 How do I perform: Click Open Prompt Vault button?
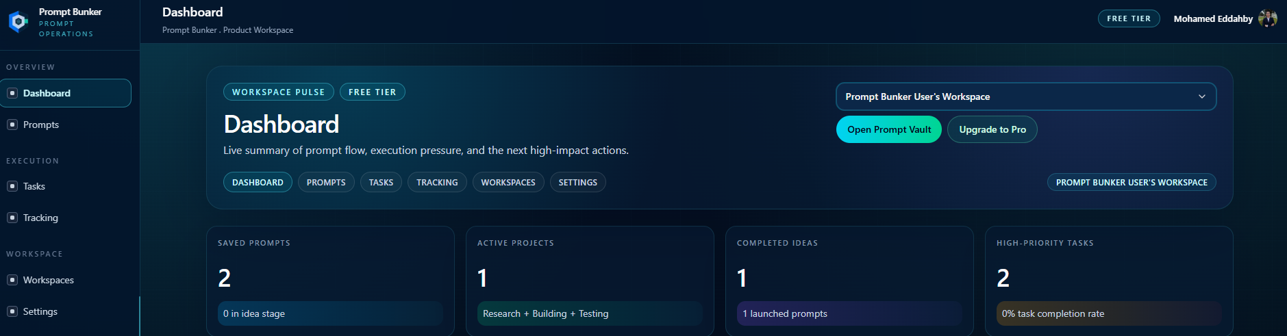coord(889,129)
